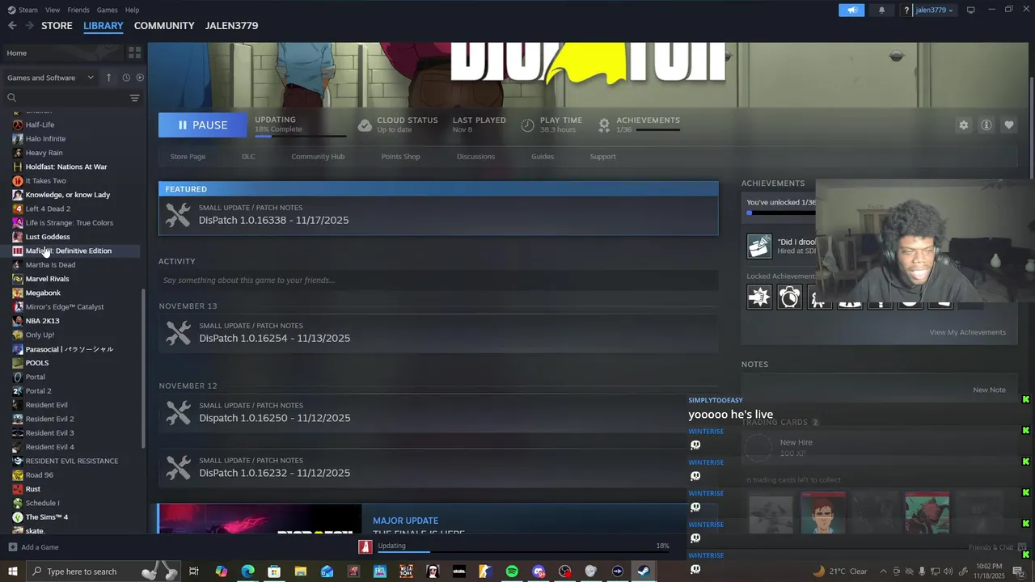Screen dimensions: 1035x582
Task: Click the first locked achievement icon
Action: (759, 297)
